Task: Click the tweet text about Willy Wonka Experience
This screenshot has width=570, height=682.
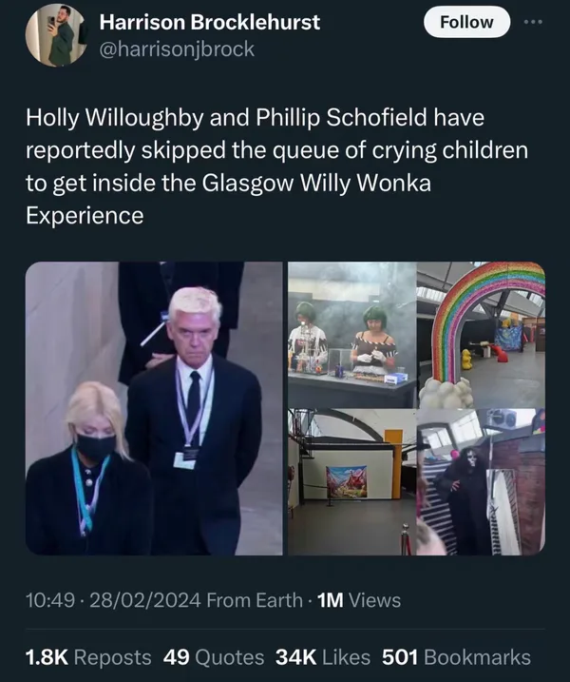Action: (276, 166)
